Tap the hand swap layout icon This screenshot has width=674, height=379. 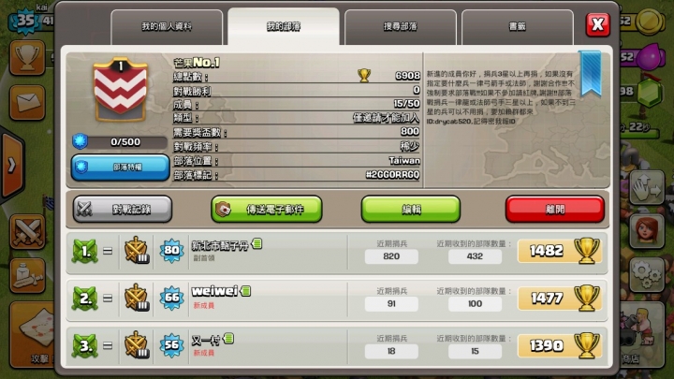[x=648, y=188]
